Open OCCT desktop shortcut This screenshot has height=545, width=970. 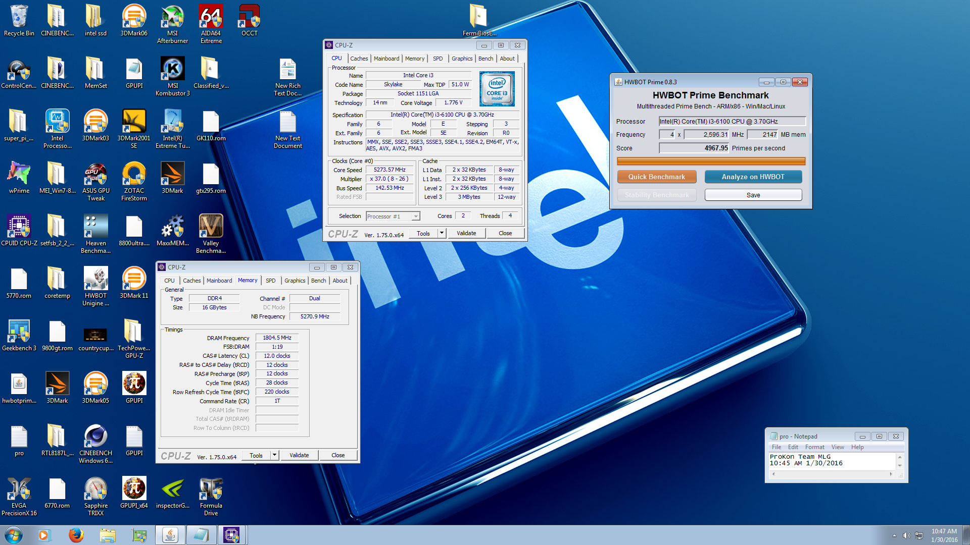tap(249, 21)
